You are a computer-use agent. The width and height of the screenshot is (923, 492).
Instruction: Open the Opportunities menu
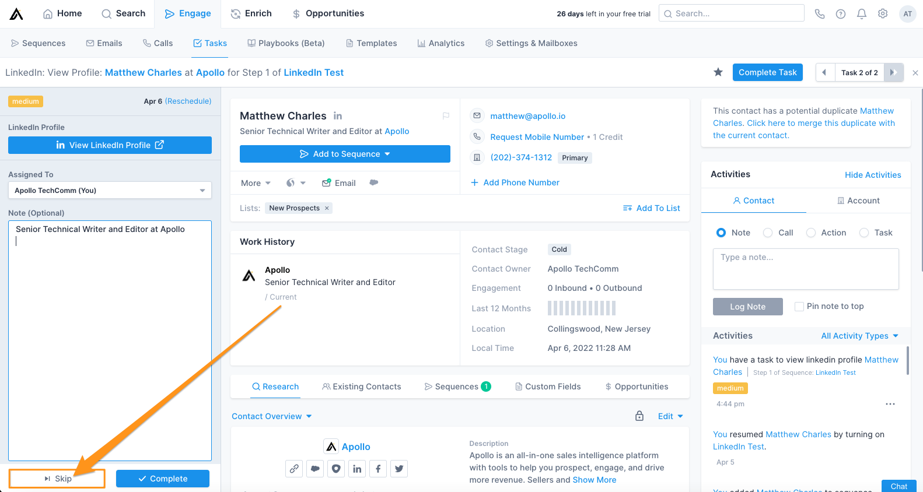(x=328, y=13)
